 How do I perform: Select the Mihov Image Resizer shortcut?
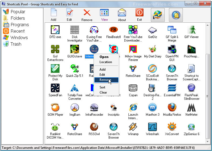click(x=133, y=53)
